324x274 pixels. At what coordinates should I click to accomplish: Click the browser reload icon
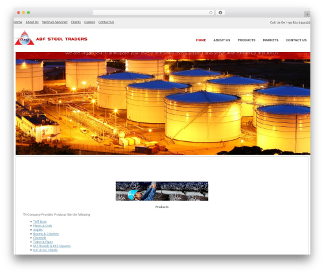pyautogui.click(x=211, y=12)
